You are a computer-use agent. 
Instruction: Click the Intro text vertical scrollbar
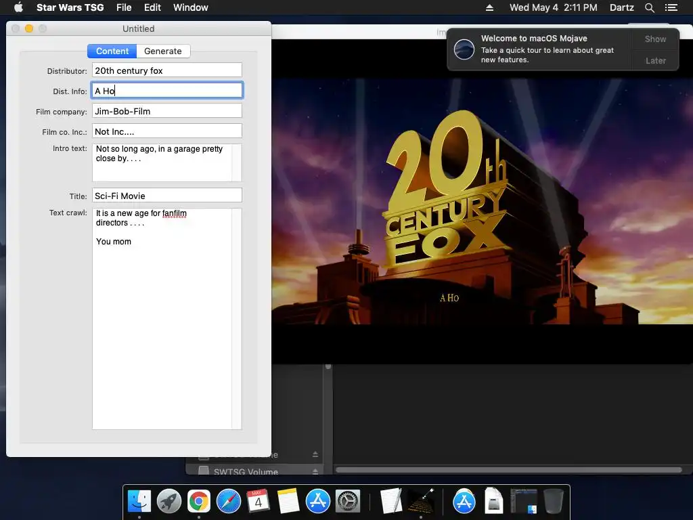237,162
